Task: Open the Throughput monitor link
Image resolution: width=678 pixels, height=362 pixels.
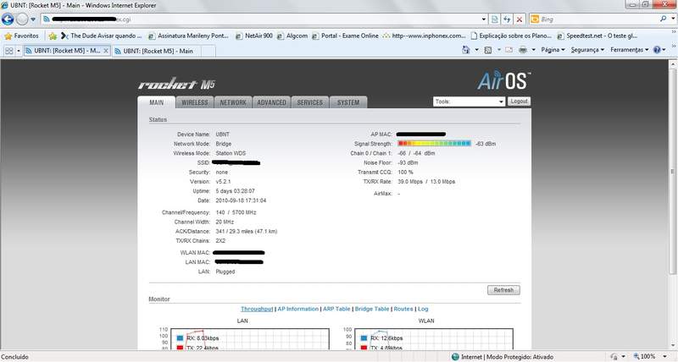Action: 257,309
